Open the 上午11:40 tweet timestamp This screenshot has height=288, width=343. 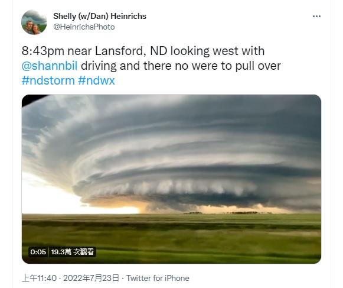tap(39, 278)
